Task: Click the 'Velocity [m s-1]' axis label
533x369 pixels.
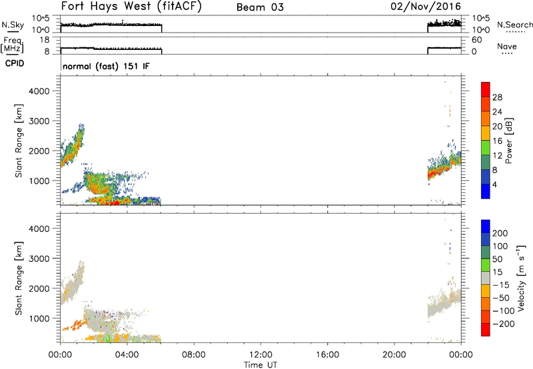Action: pyautogui.click(x=520, y=278)
